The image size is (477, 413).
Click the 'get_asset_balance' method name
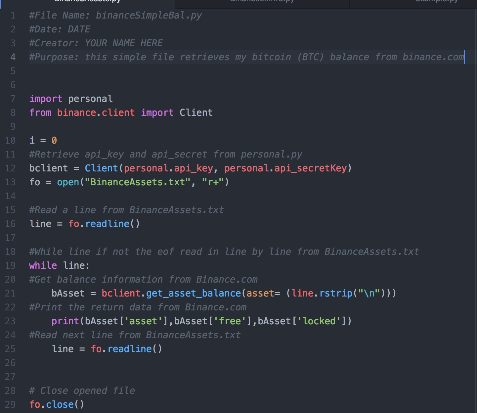pyautogui.click(x=194, y=294)
